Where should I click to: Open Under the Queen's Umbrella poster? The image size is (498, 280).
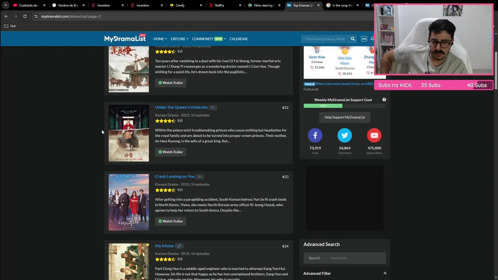[129, 133]
